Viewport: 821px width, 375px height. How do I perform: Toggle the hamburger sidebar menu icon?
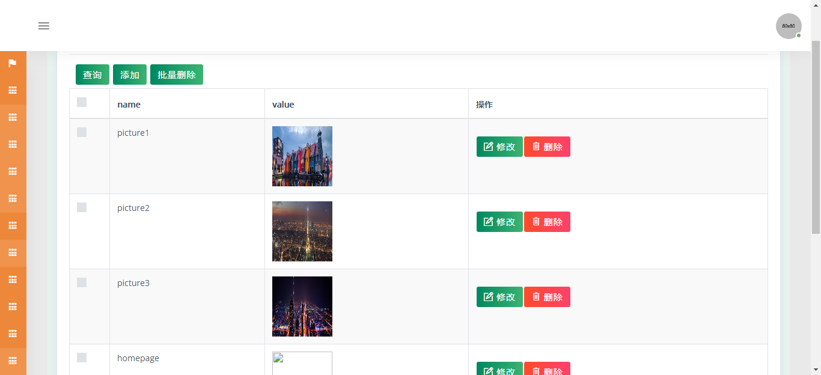tap(44, 26)
